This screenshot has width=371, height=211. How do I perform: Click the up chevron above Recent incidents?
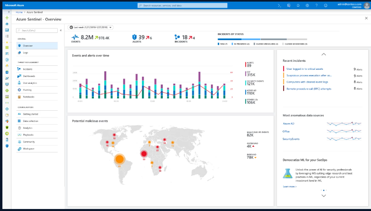(324, 54)
